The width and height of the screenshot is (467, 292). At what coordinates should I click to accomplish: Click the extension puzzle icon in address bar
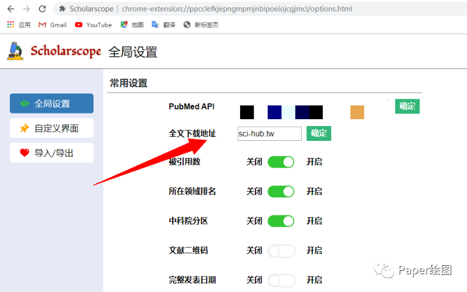pyautogui.click(x=62, y=9)
